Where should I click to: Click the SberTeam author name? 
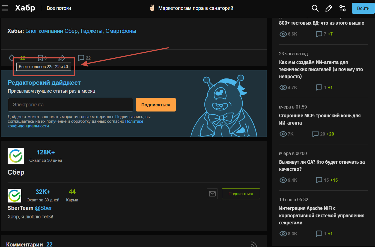coord(20,208)
